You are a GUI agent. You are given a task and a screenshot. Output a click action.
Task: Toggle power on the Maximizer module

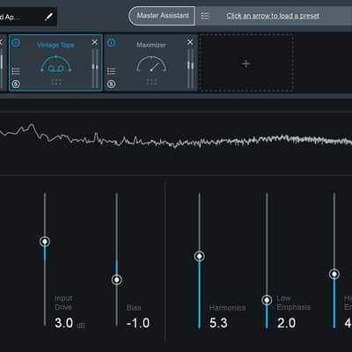click(111, 43)
